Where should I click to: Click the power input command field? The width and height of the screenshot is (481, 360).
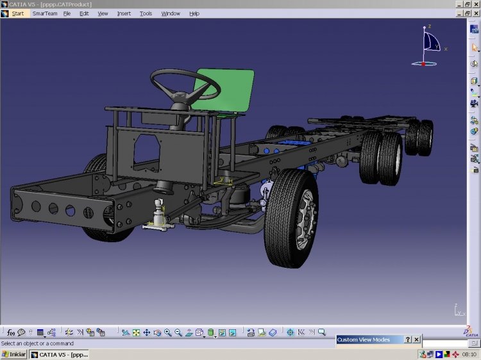pyautogui.click(x=446, y=343)
